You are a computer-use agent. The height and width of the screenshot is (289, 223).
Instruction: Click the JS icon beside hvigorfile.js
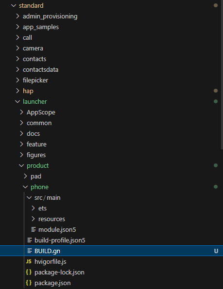click(29, 261)
